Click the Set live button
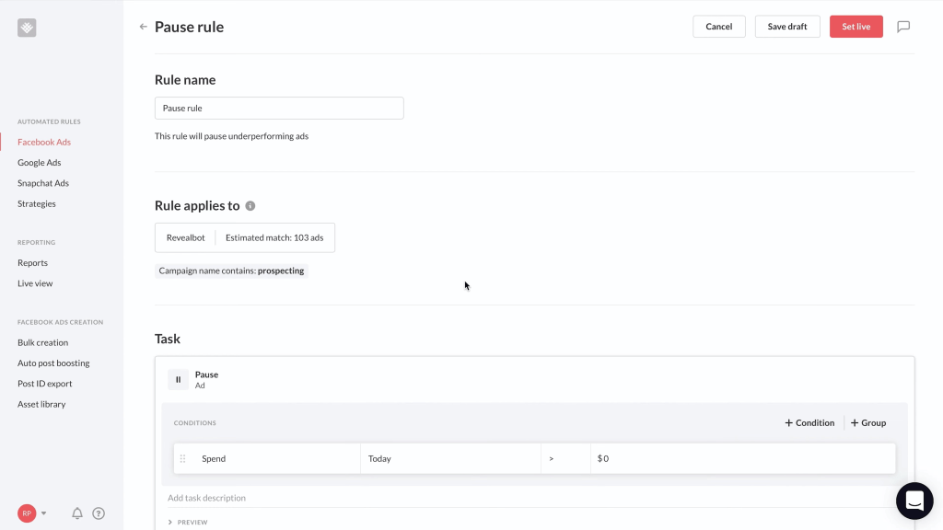 point(856,27)
